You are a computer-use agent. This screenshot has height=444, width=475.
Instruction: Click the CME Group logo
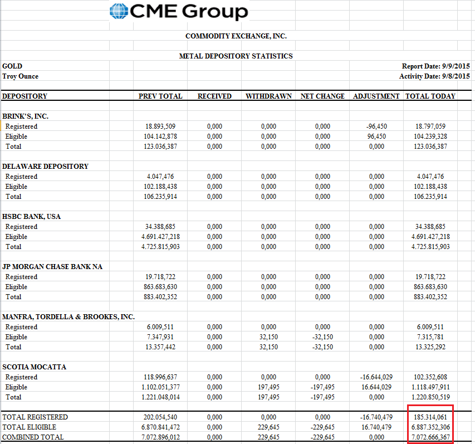179,11
